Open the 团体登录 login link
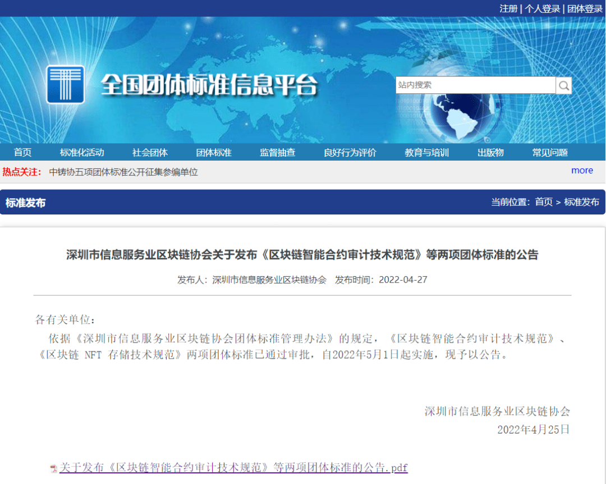The image size is (606, 484). (585, 8)
